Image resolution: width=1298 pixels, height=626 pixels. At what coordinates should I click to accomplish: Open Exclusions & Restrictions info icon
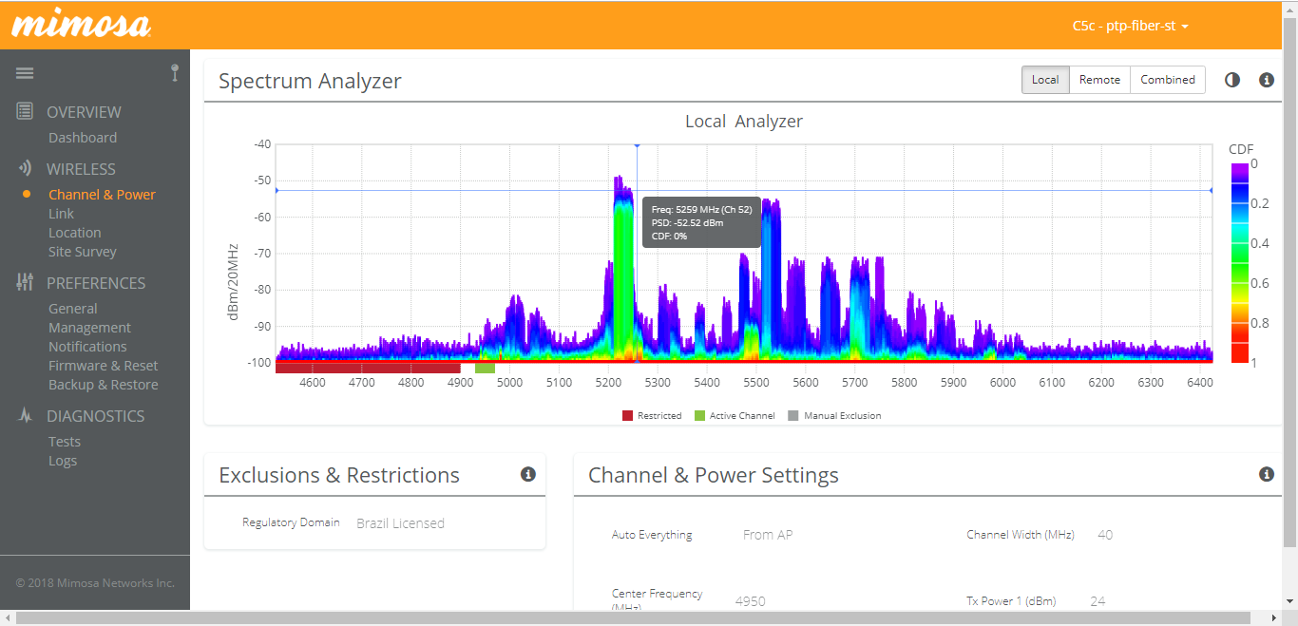pos(528,474)
